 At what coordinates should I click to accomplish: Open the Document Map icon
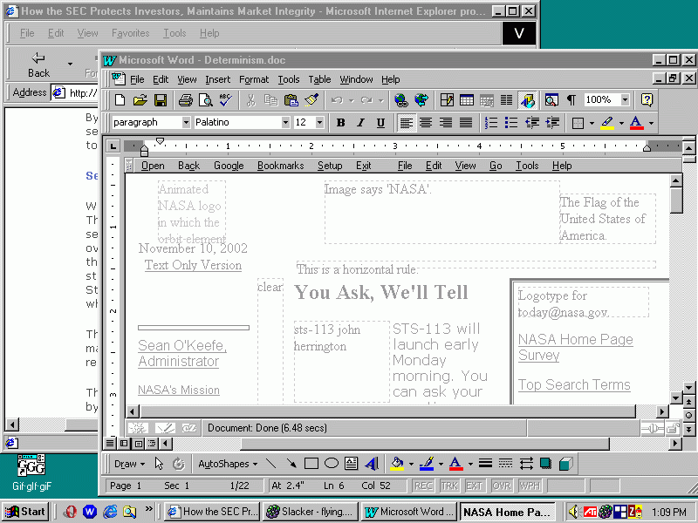pos(551,100)
